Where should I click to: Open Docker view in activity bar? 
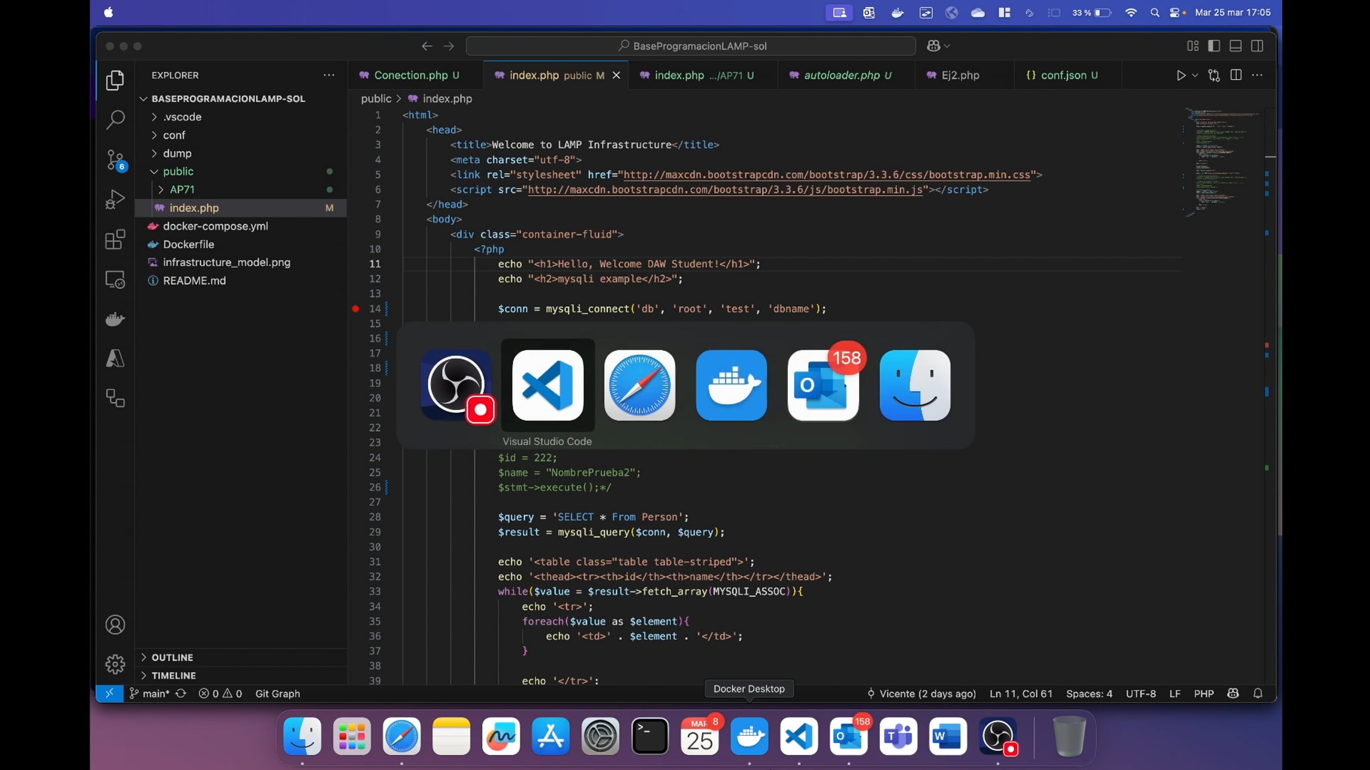pyautogui.click(x=115, y=319)
